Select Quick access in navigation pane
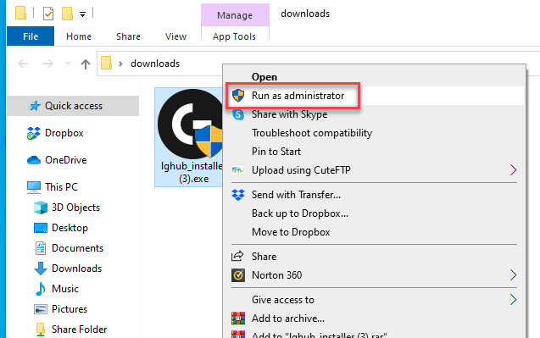Screen dimensions: 540x338 (73, 106)
